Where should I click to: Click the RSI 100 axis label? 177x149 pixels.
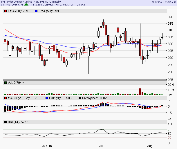[x=170, y=124]
